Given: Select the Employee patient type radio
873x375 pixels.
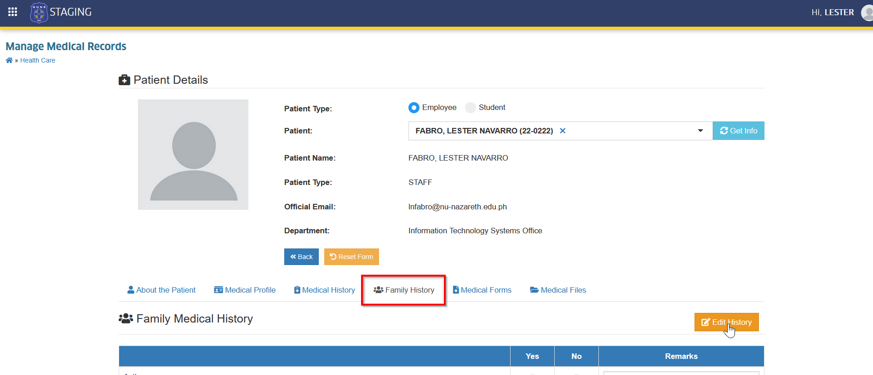Looking at the screenshot, I should coord(414,108).
